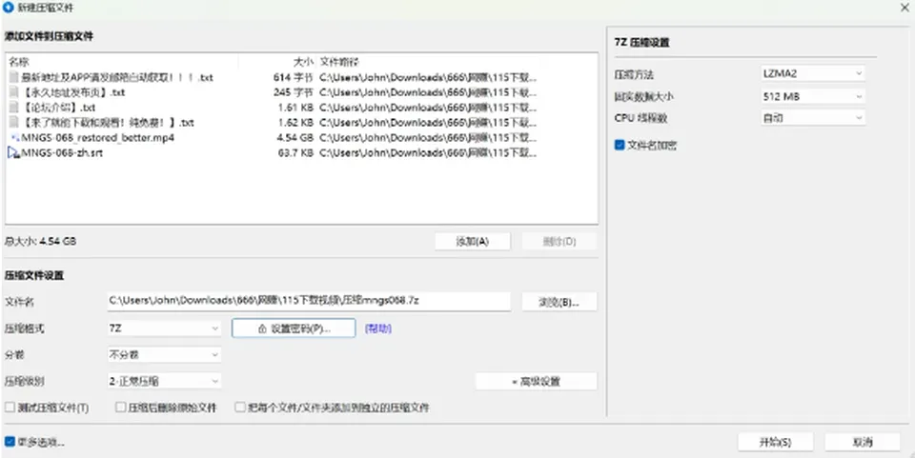The width and height of the screenshot is (915, 458).
Task: Close the 新建压缩文件 dialog window
Action: point(904,7)
